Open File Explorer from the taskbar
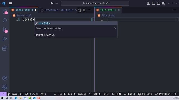 (20, 98)
